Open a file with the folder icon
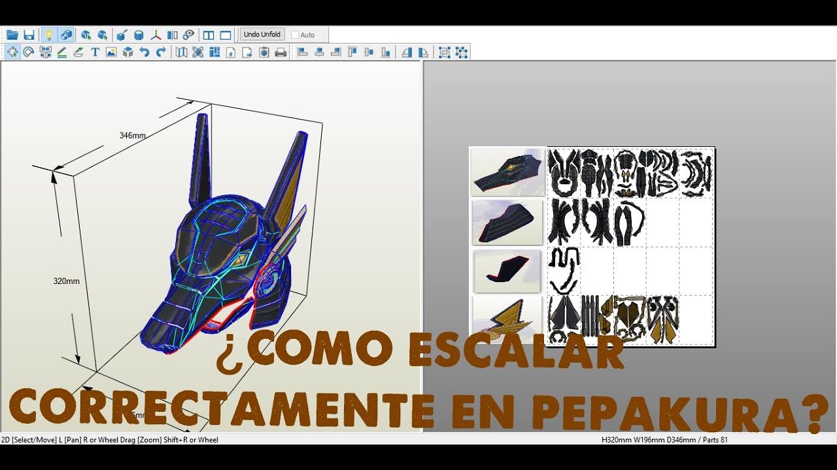Screen dimensions: 837x470 [x=12, y=35]
